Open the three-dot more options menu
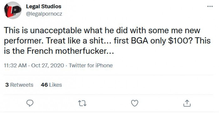This screenshot has height=114, width=219. click(210, 7)
